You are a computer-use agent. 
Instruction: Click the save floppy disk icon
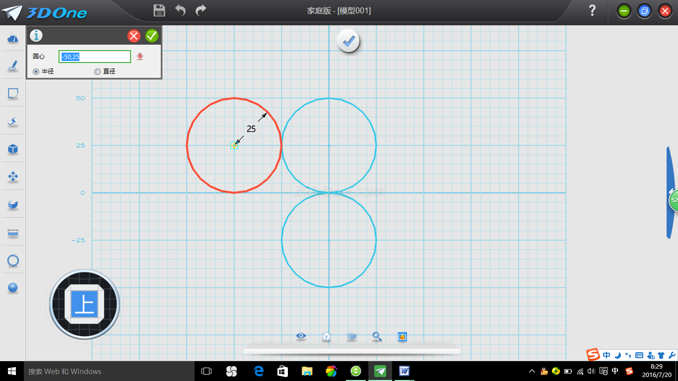(159, 10)
